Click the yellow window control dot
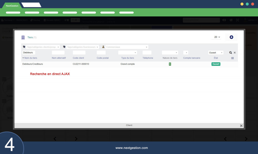This screenshot has height=154, width=258. 242,4
